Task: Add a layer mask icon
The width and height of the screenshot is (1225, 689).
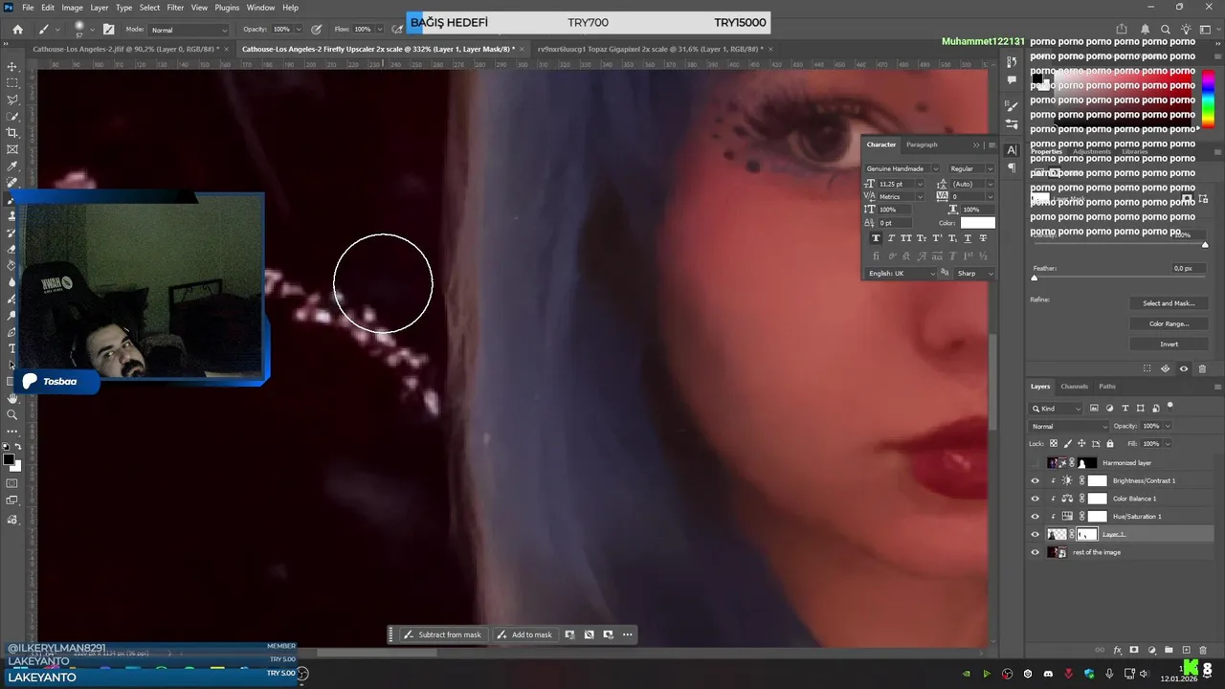Action: [1134, 650]
